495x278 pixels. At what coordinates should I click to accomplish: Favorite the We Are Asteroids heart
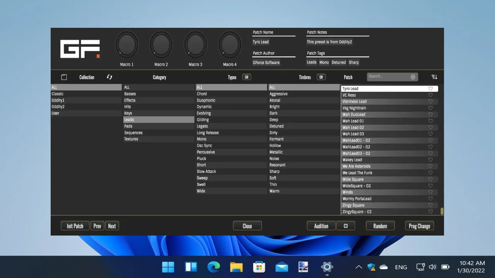pyautogui.click(x=430, y=166)
